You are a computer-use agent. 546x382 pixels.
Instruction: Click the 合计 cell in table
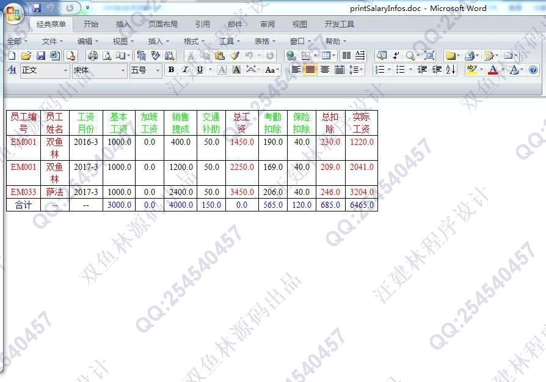coord(23,205)
